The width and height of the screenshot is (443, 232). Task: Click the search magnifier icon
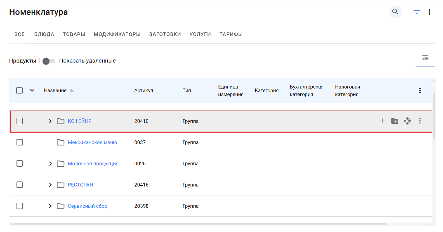click(x=395, y=12)
